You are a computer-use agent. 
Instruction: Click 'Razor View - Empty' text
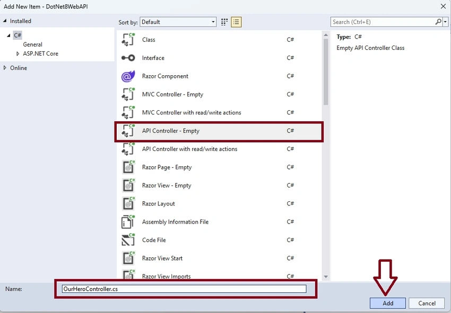click(x=167, y=185)
